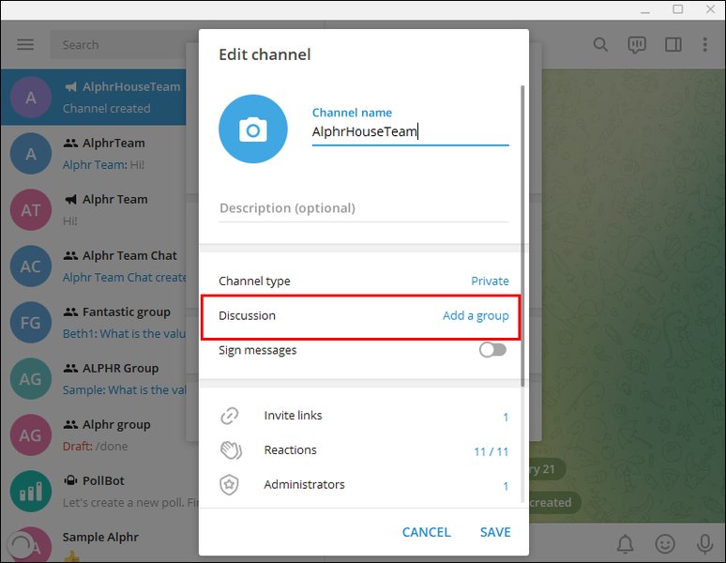Toggle the side panel icon in header

coord(673,44)
